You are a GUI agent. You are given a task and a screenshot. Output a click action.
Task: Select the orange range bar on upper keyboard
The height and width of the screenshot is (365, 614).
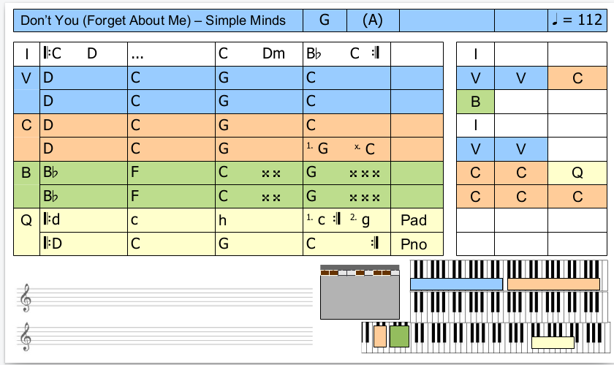tap(554, 285)
